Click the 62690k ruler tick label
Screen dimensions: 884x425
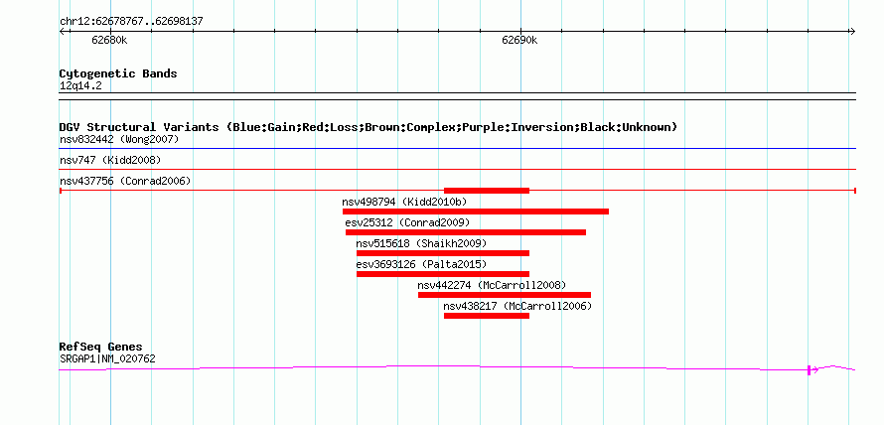[x=519, y=40]
